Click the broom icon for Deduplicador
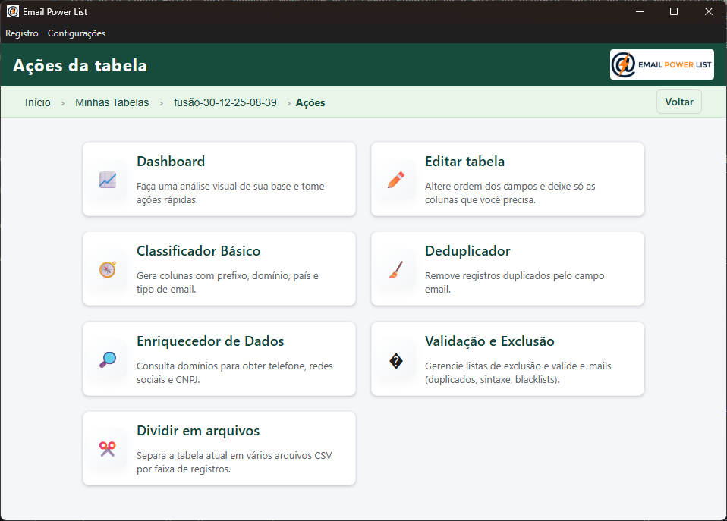 pyautogui.click(x=395, y=269)
